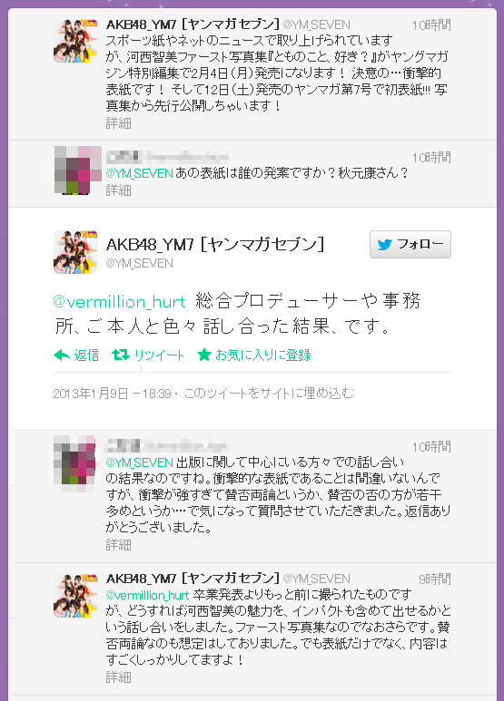Open the 2013年1月9日 18:39 timestamp link
Screen dimensions: 504x701
click(x=112, y=394)
